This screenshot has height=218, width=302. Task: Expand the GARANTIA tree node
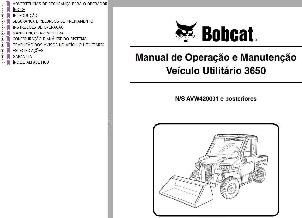pyautogui.click(x=2, y=57)
